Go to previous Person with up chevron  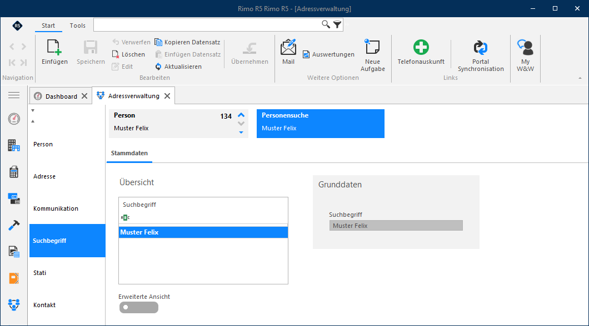241,115
